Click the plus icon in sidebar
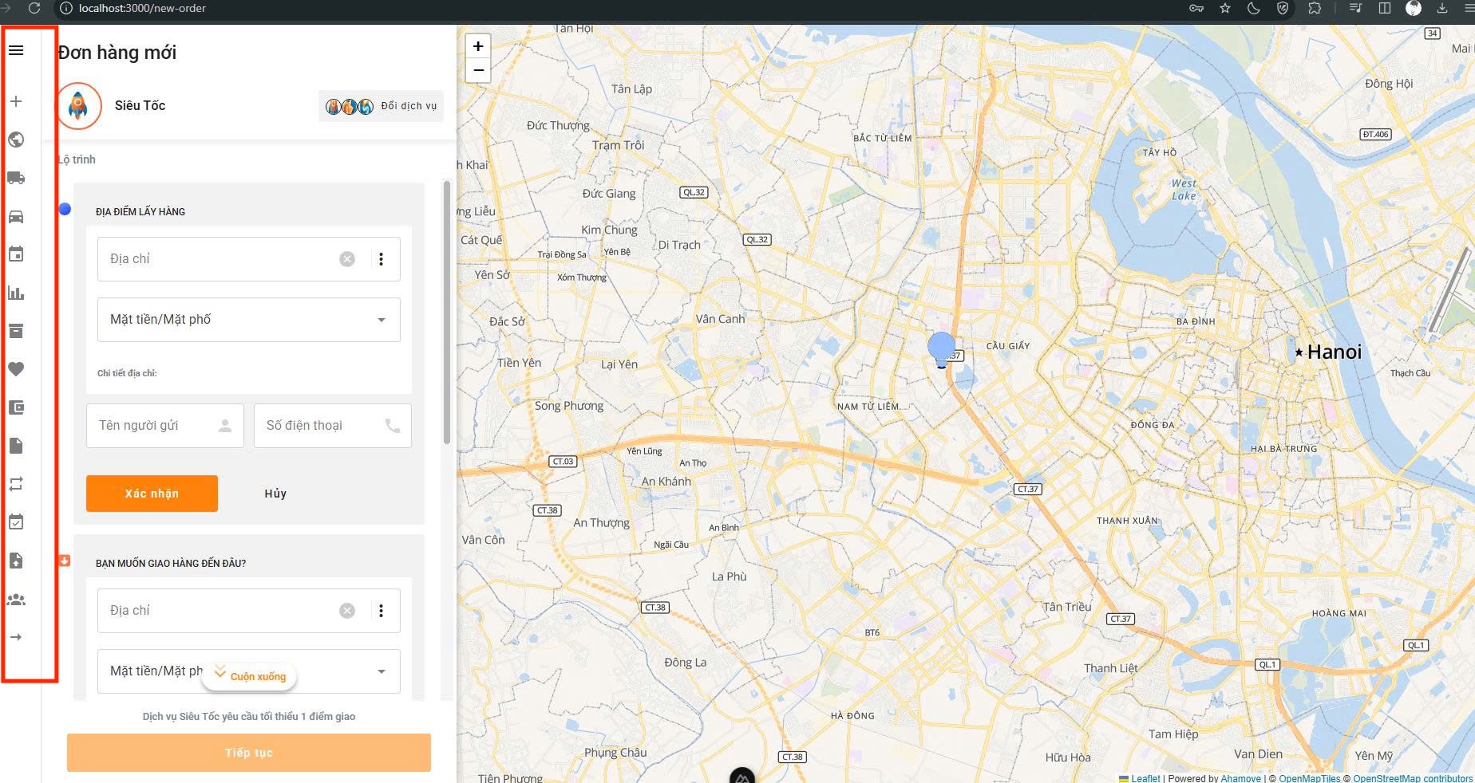The image size is (1475, 783). coord(16,101)
